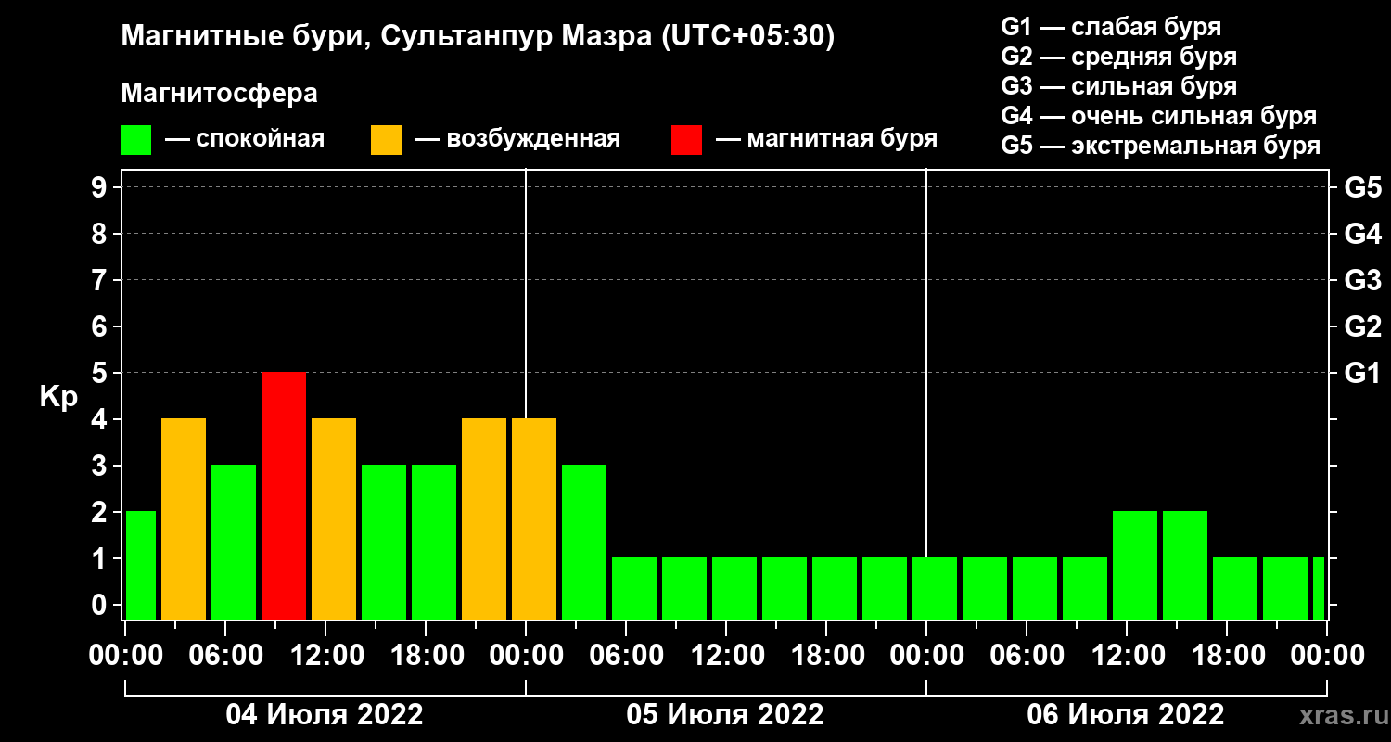The height and width of the screenshot is (742, 1391).
Task: Click the '— спокойная' legend label
Action: point(245,140)
